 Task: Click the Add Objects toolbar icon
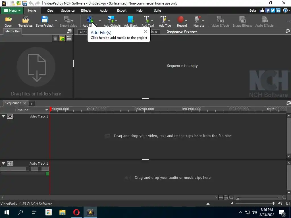(x=111, y=19)
